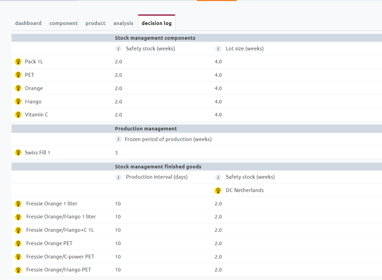The height and width of the screenshot is (280, 382).
Task: Click Fressie Orange PET safety stock 2.0
Action: (218, 244)
